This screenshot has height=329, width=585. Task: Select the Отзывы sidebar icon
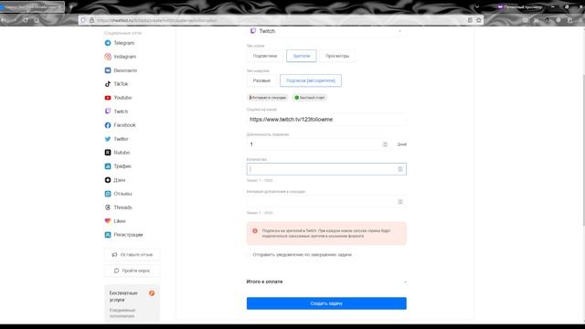pyautogui.click(x=108, y=194)
